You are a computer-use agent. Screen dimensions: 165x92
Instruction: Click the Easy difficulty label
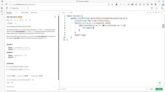(x=8, y=20)
